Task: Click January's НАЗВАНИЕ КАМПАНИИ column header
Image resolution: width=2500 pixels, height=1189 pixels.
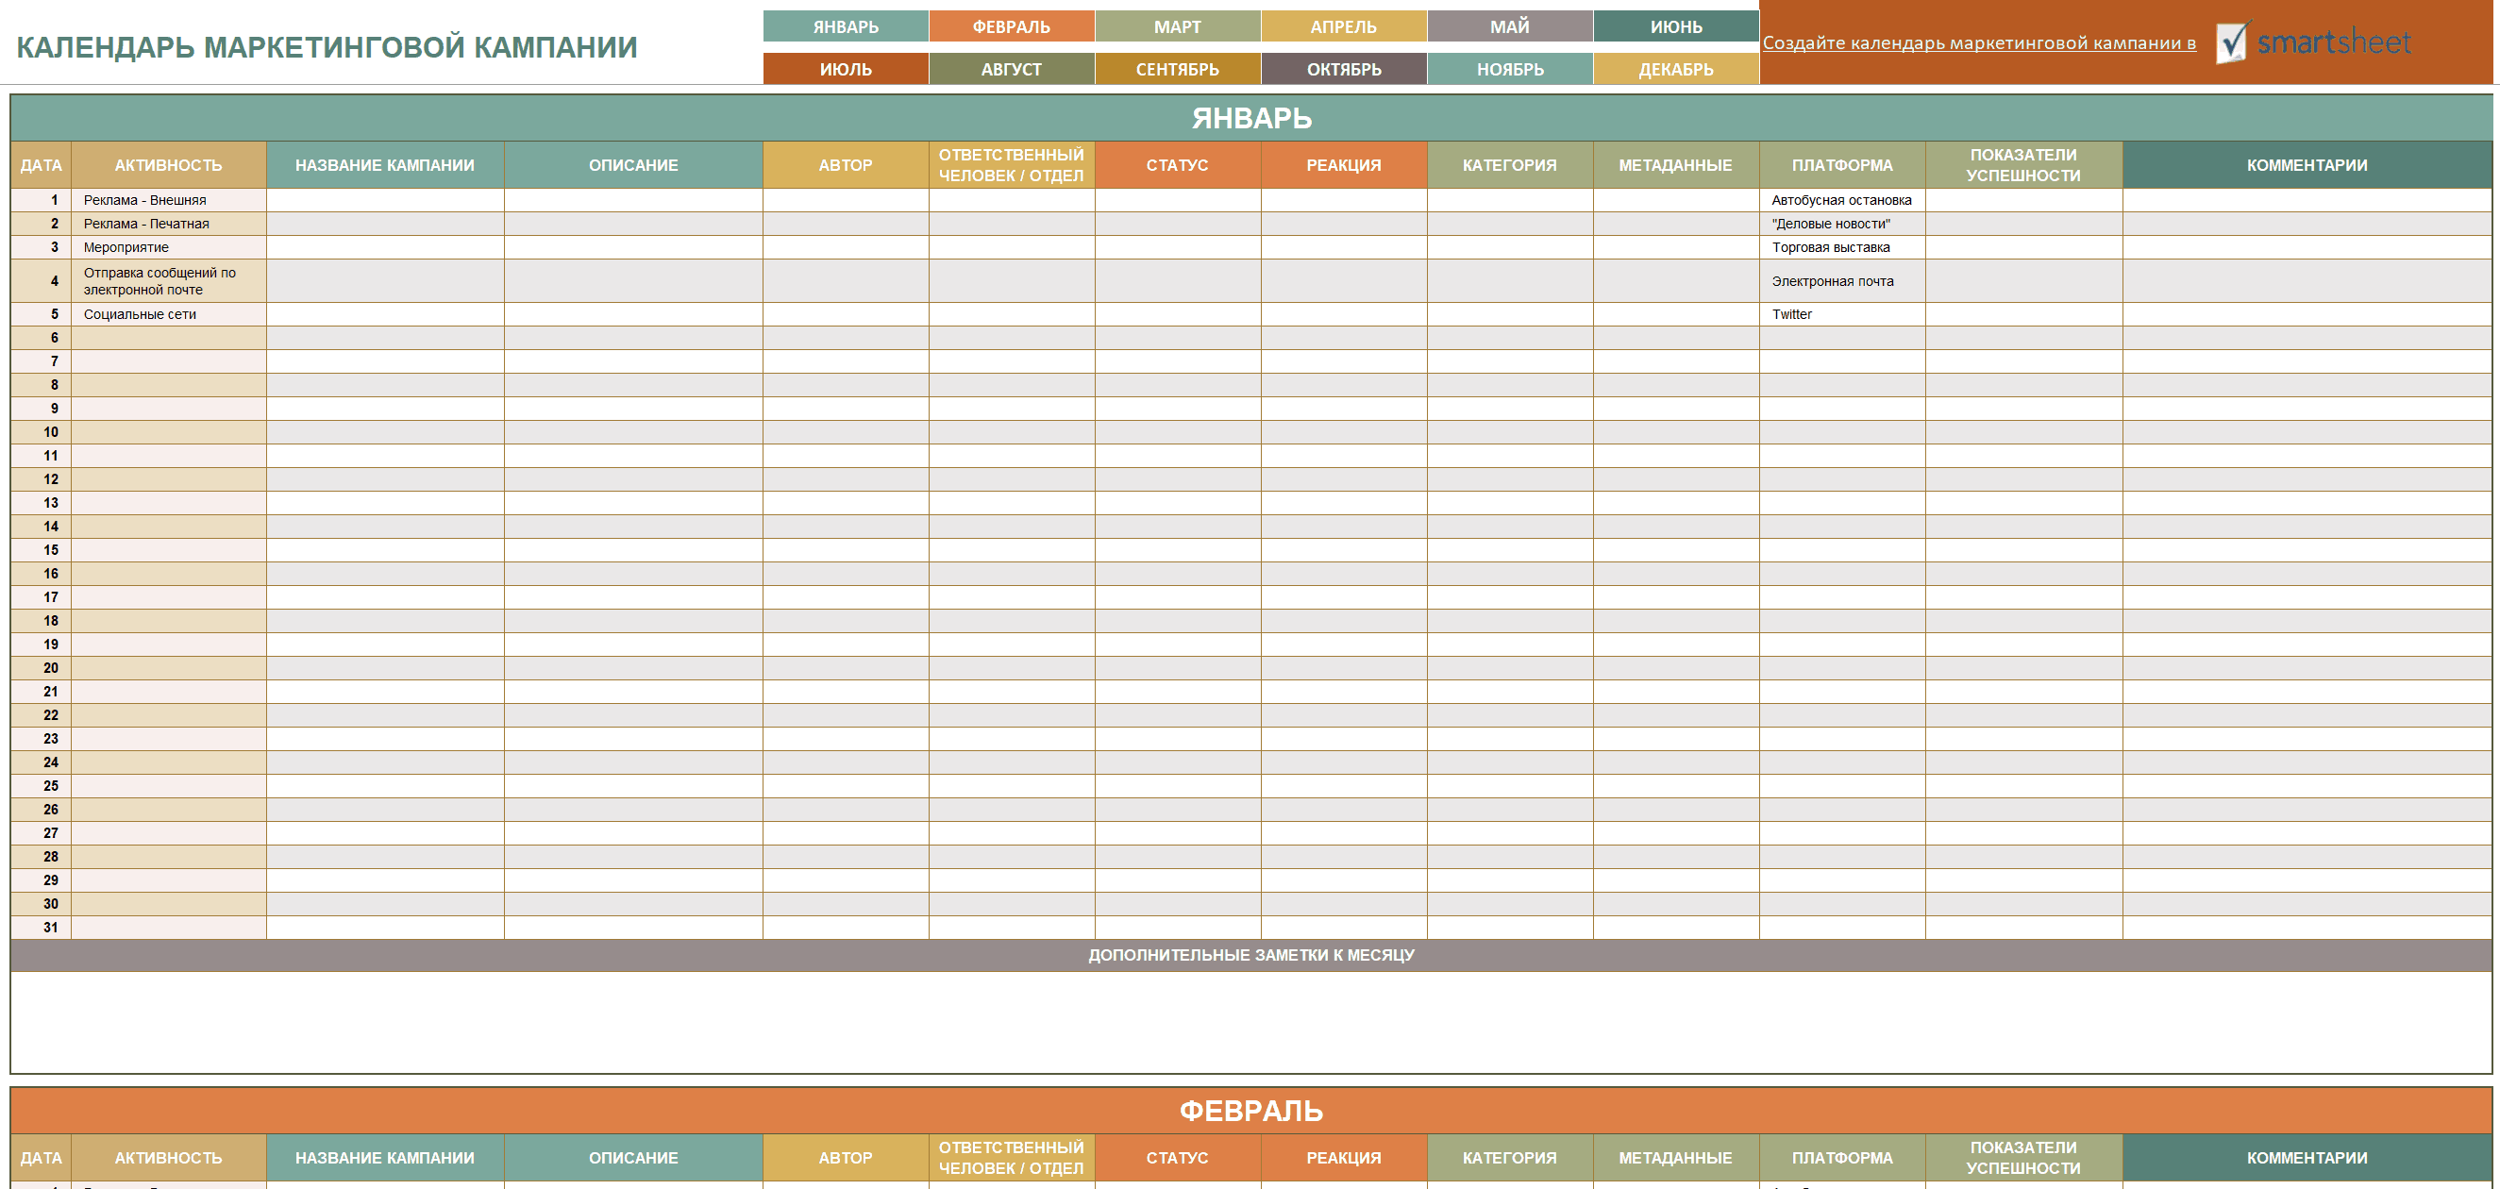Action: pos(385,165)
